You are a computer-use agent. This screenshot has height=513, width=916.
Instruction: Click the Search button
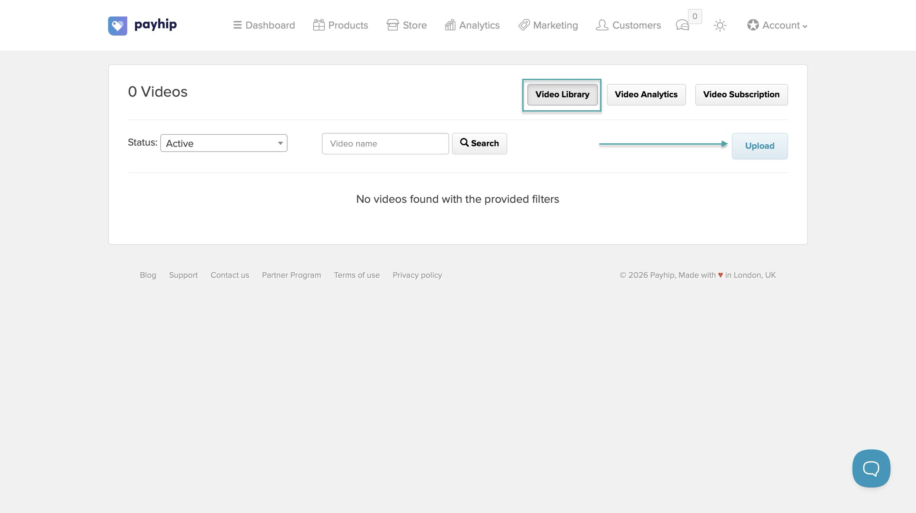[479, 143]
